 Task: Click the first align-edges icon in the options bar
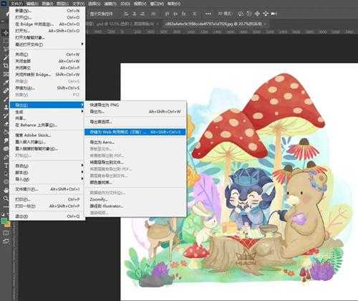[126, 14]
